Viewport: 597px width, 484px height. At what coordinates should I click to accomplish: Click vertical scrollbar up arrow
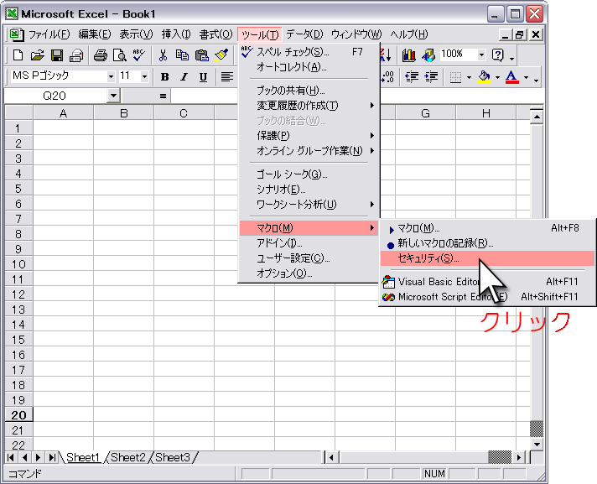point(537,116)
